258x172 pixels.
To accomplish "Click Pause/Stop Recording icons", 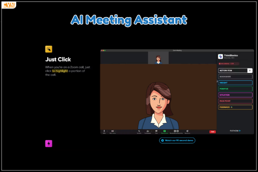I will (176, 131).
